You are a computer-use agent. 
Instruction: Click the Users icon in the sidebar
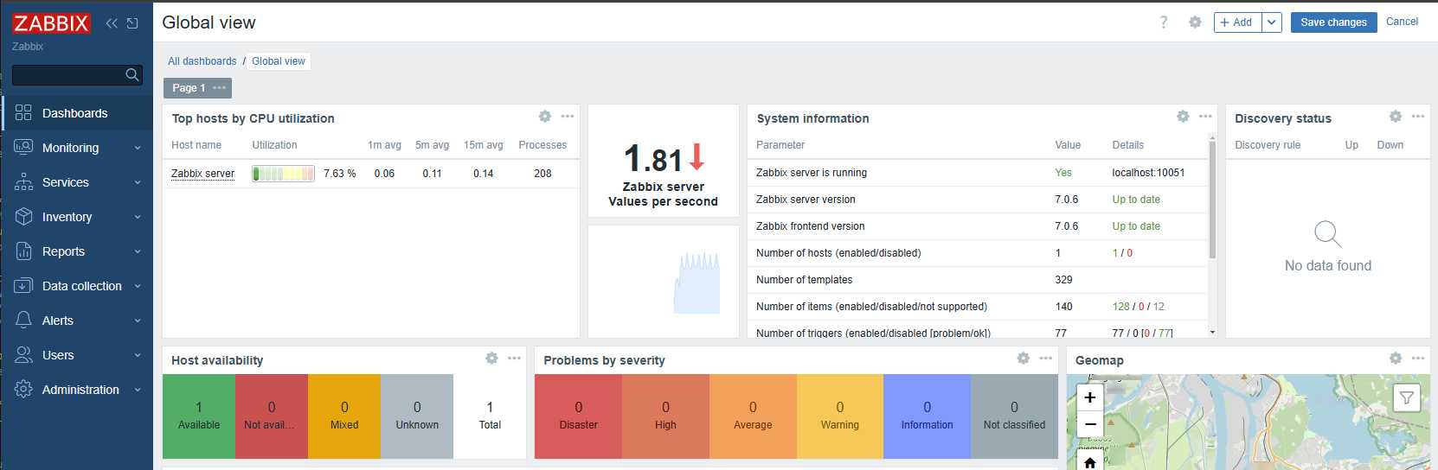pyautogui.click(x=23, y=354)
